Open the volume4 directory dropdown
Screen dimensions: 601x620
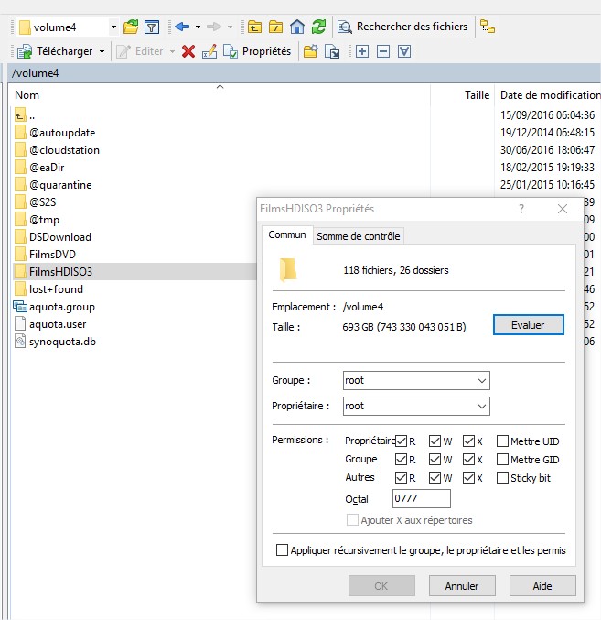point(113,27)
